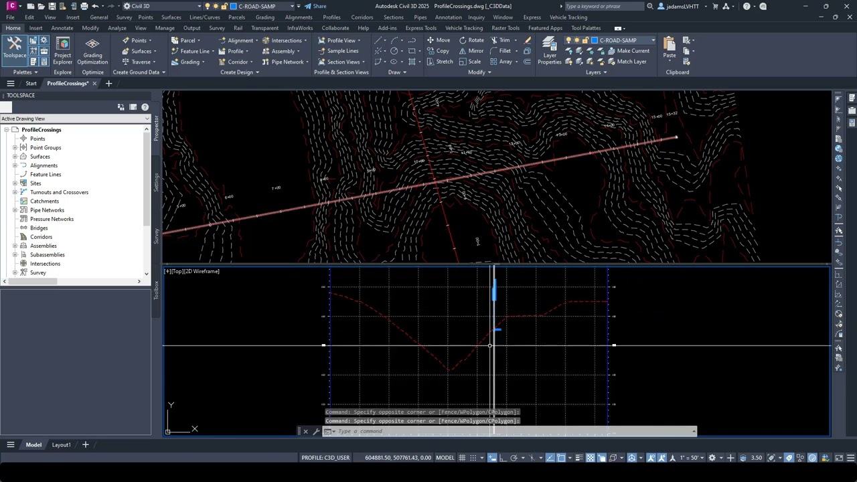Expand the Pipe Networks tree node
The width and height of the screenshot is (857, 482).
(15, 210)
